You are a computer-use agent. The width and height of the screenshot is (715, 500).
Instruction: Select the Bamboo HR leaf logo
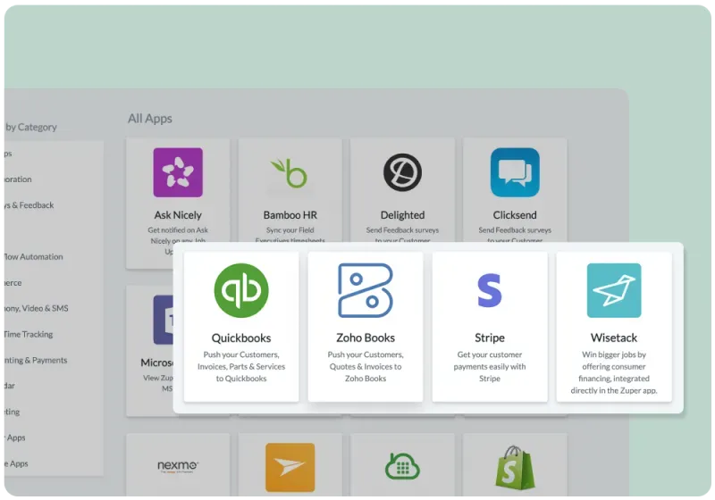point(289,172)
